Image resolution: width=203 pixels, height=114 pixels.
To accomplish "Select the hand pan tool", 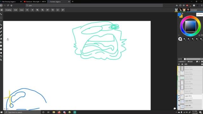I will (x=1, y=53).
